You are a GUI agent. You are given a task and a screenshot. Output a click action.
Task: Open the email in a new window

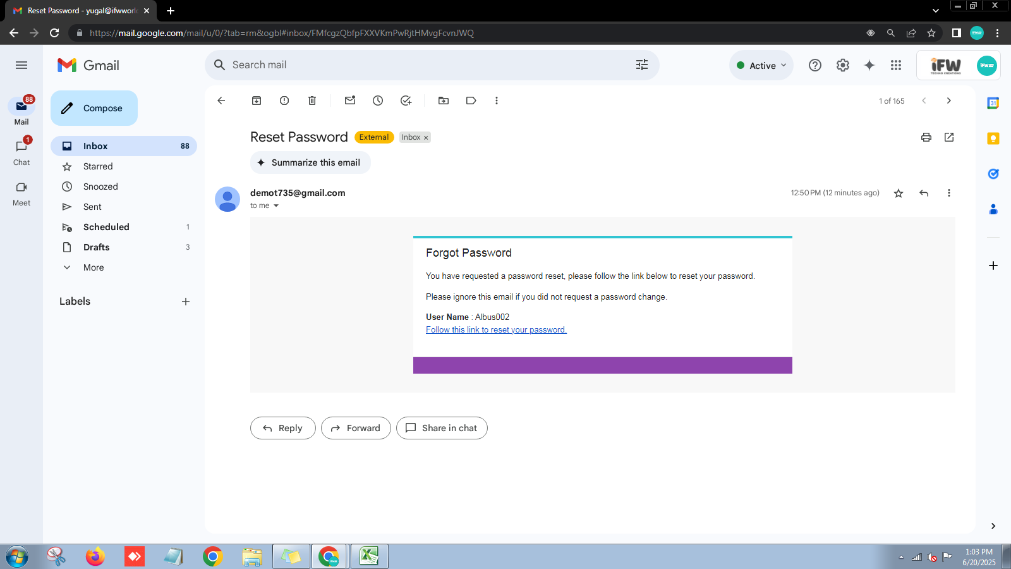click(949, 137)
